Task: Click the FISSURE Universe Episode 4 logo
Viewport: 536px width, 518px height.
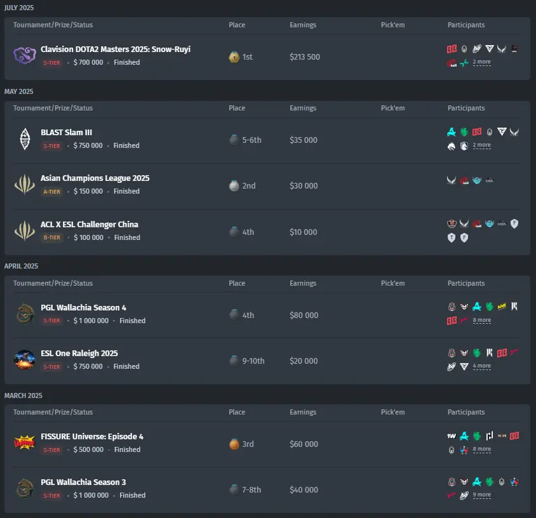Action: [x=25, y=443]
